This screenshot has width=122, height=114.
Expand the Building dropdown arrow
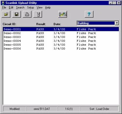[117, 23]
